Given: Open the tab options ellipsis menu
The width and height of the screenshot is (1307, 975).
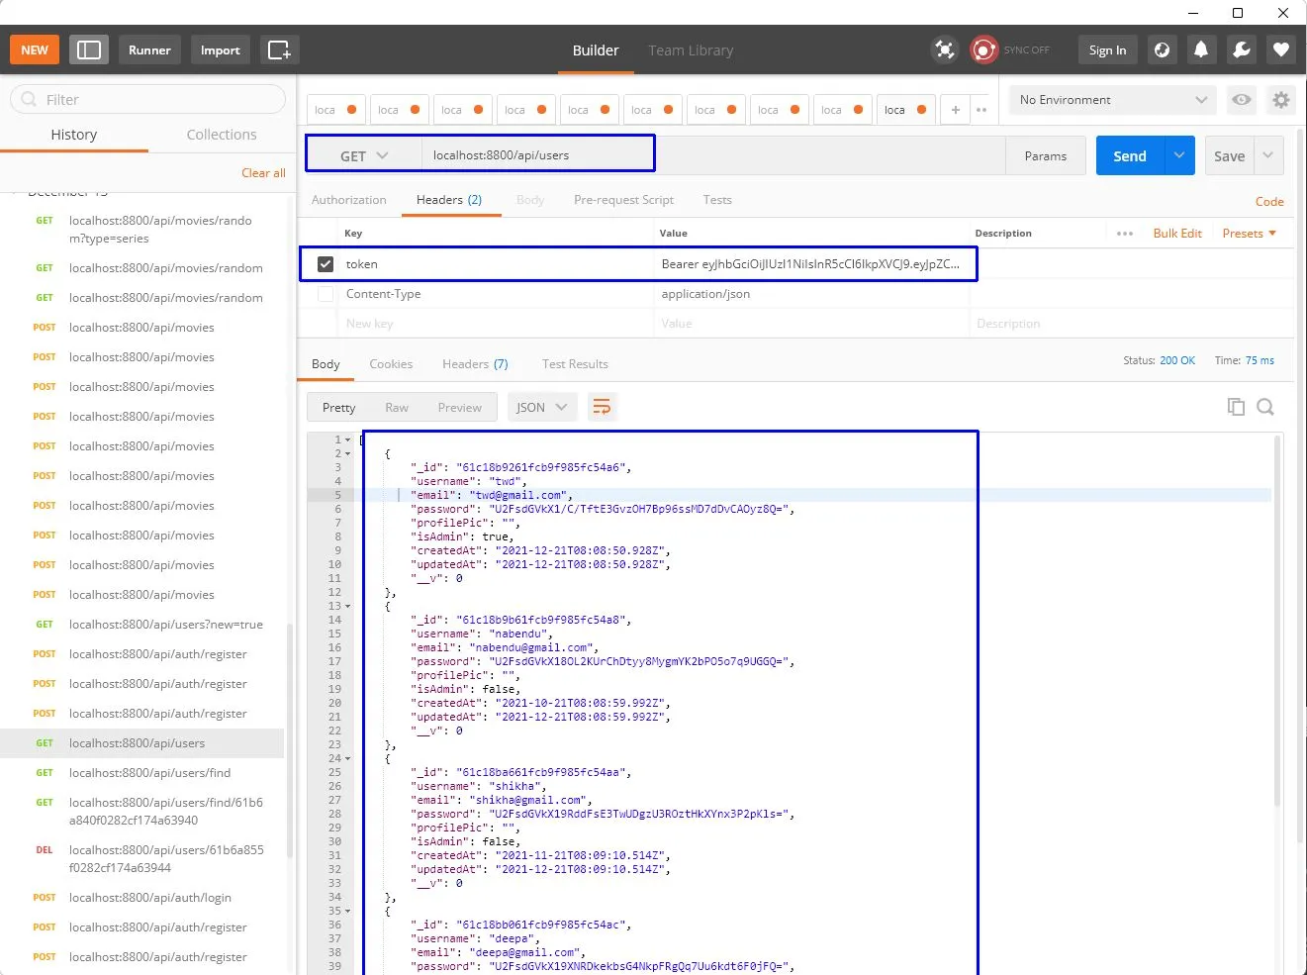Looking at the screenshot, I should [x=981, y=110].
